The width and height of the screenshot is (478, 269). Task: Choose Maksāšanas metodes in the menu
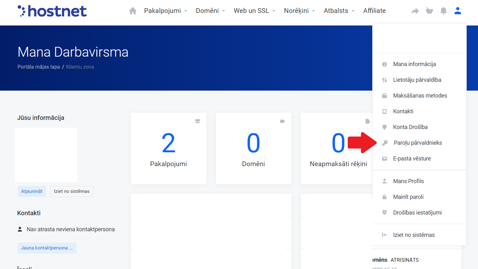(420, 96)
